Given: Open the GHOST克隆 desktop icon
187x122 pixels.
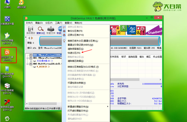Looking at the screenshot, I should 7,38.
